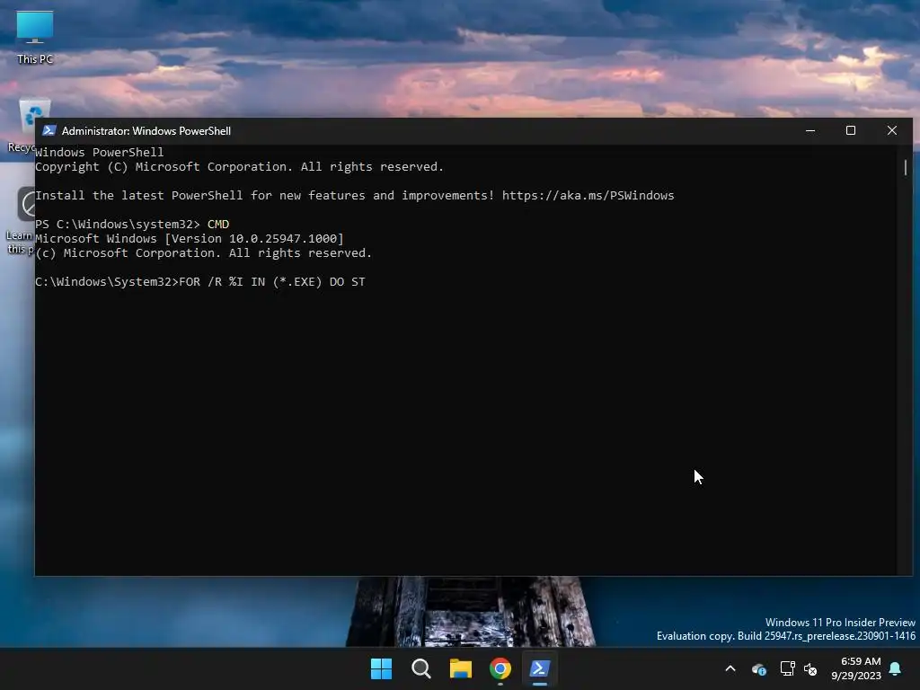Screen dimensions: 920x690
Task: Click the 'Version 10.0.25947.1000' text line
Action: 190,238
